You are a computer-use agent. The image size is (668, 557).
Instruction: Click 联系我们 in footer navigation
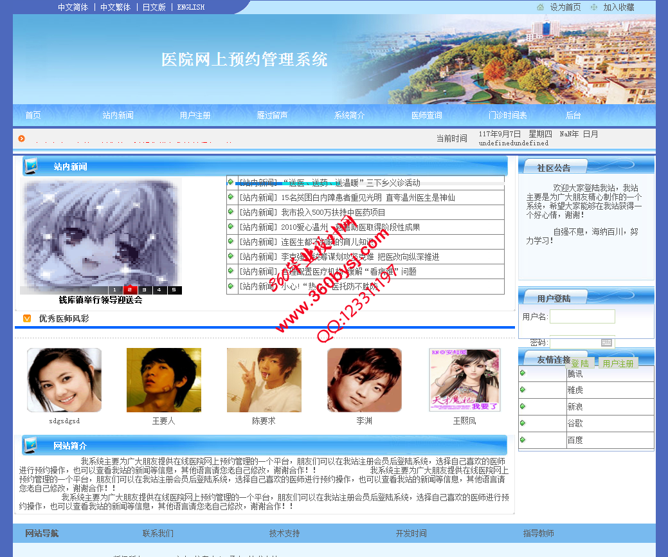click(x=158, y=533)
